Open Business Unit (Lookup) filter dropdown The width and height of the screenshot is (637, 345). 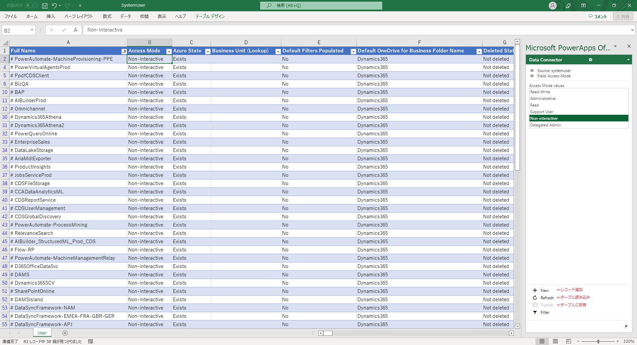[x=278, y=51]
